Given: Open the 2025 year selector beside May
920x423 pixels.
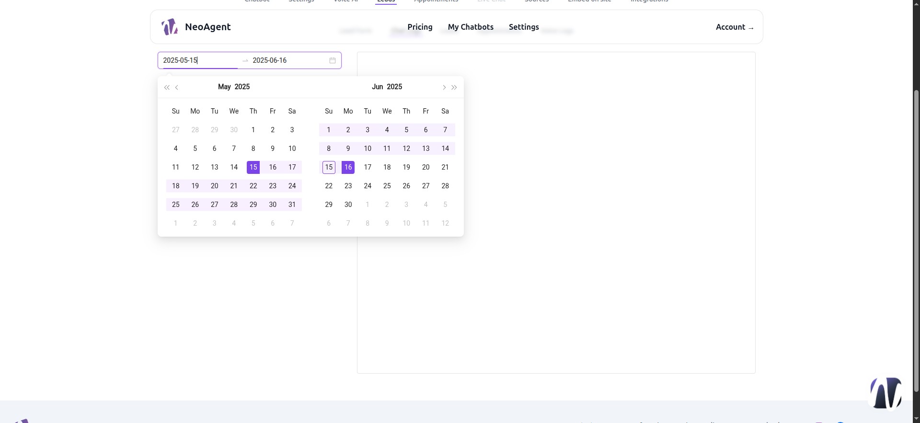Looking at the screenshot, I should point(242,87).
